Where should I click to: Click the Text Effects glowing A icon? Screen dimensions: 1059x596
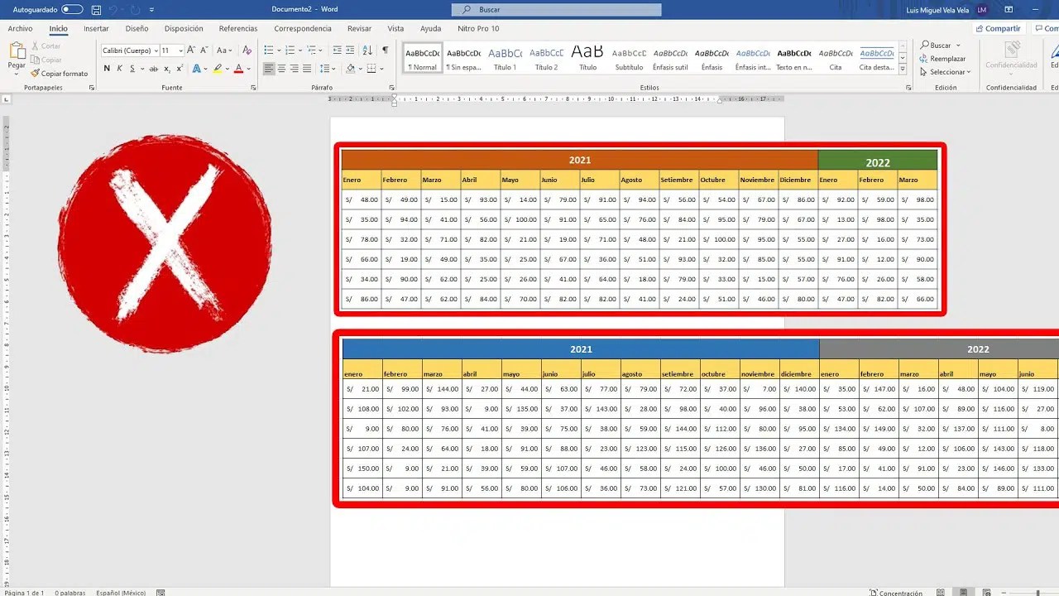pos(197,69)
